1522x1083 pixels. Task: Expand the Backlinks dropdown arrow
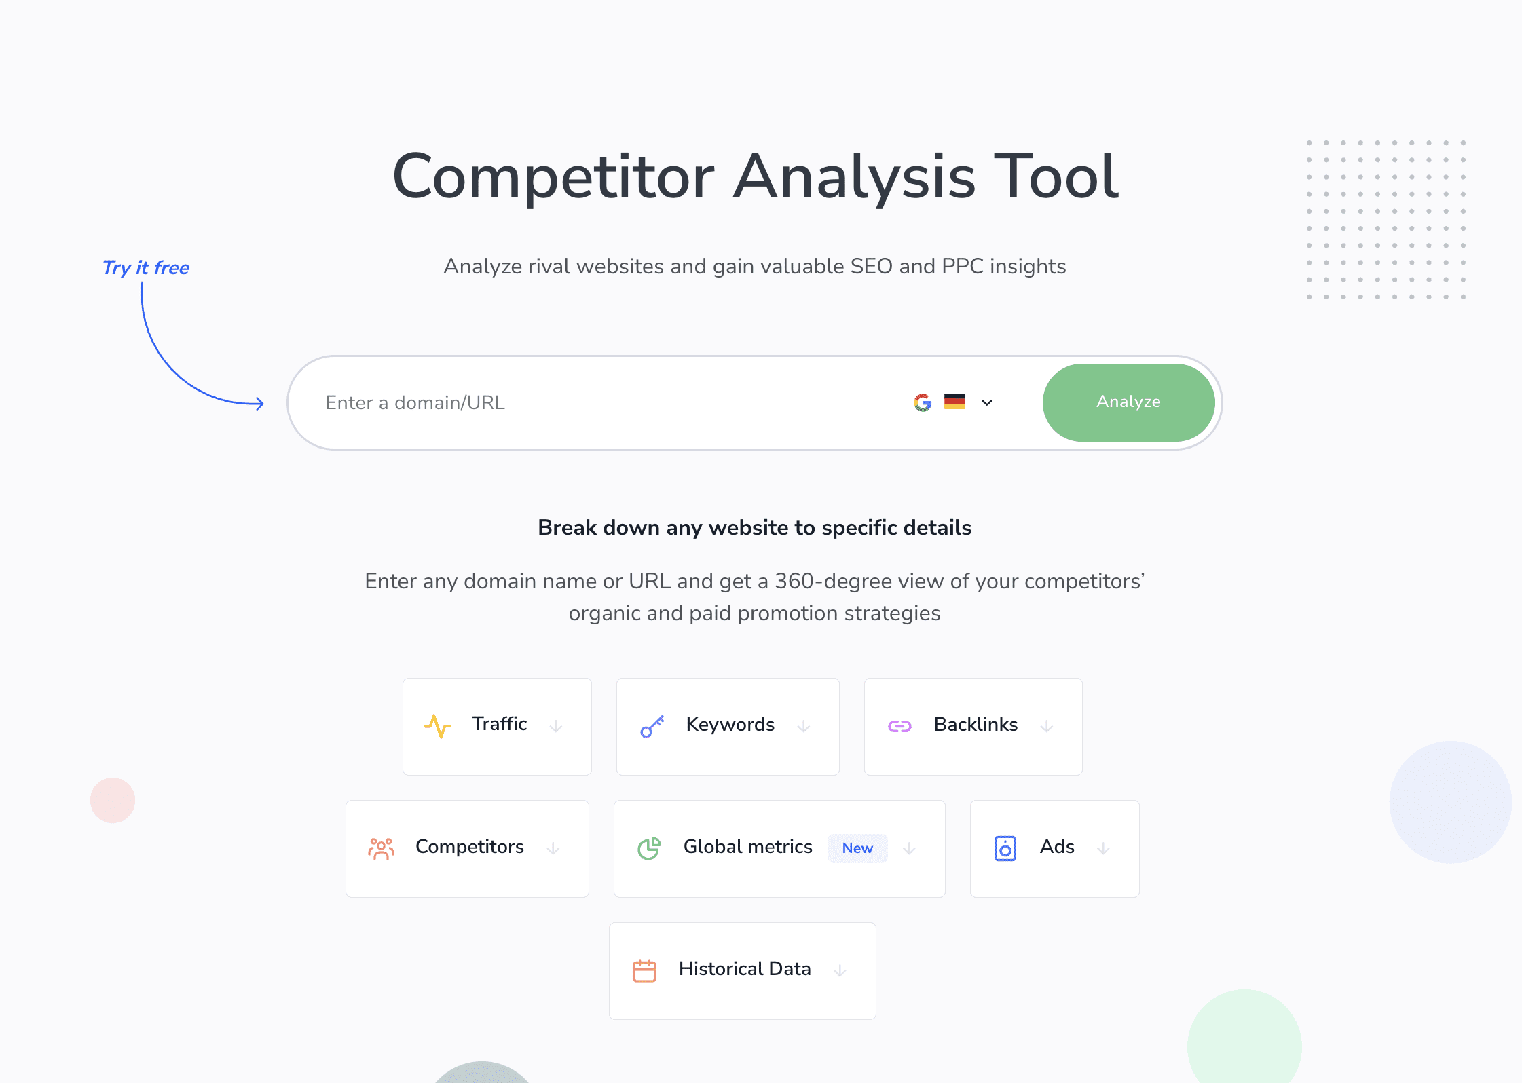click(1046, 724)
